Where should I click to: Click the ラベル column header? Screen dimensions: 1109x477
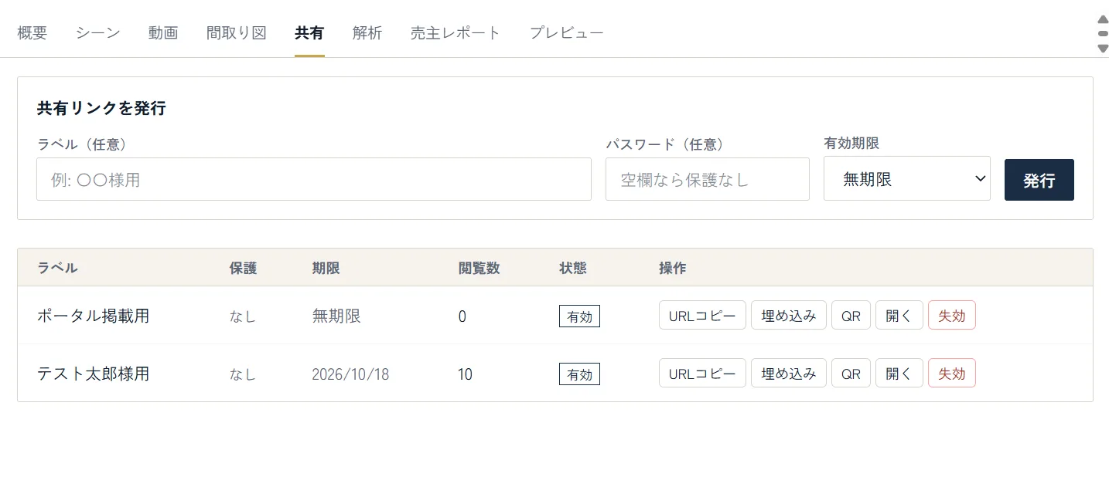(x=57, y=268)
